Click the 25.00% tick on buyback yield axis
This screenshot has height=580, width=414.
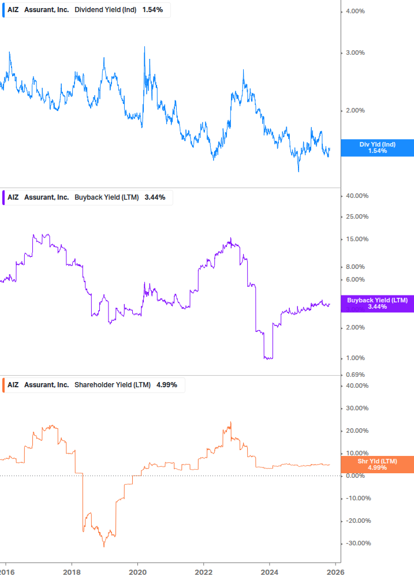(x=357, y=216)
